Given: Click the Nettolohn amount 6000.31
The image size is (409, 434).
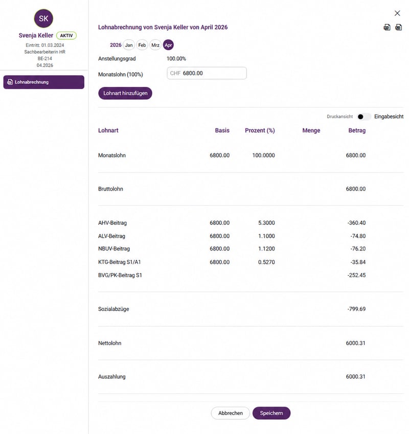Looking at the screenshot, I should pyautogui.click(x=356, y=343).
